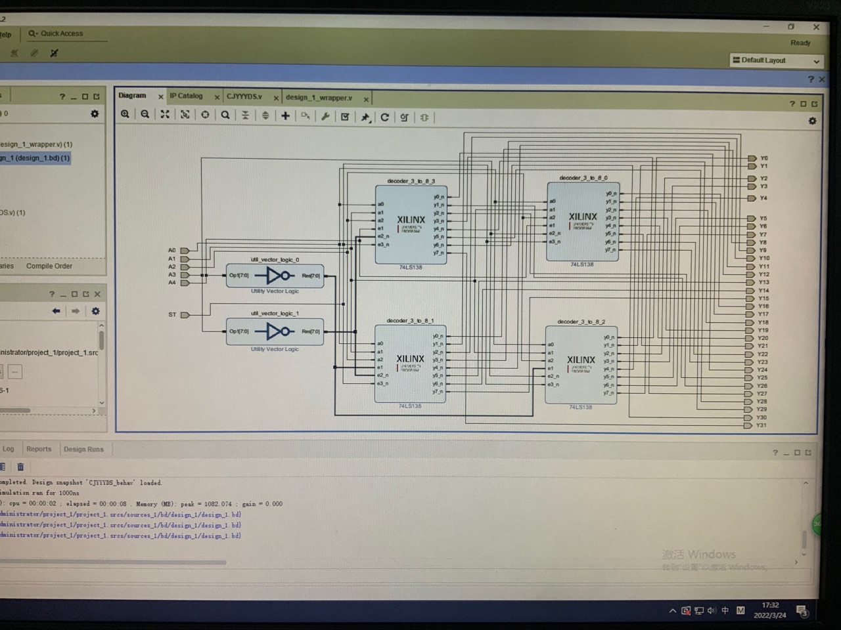Show hidden system tray icons
841x630 pixels.
[672, 610]
